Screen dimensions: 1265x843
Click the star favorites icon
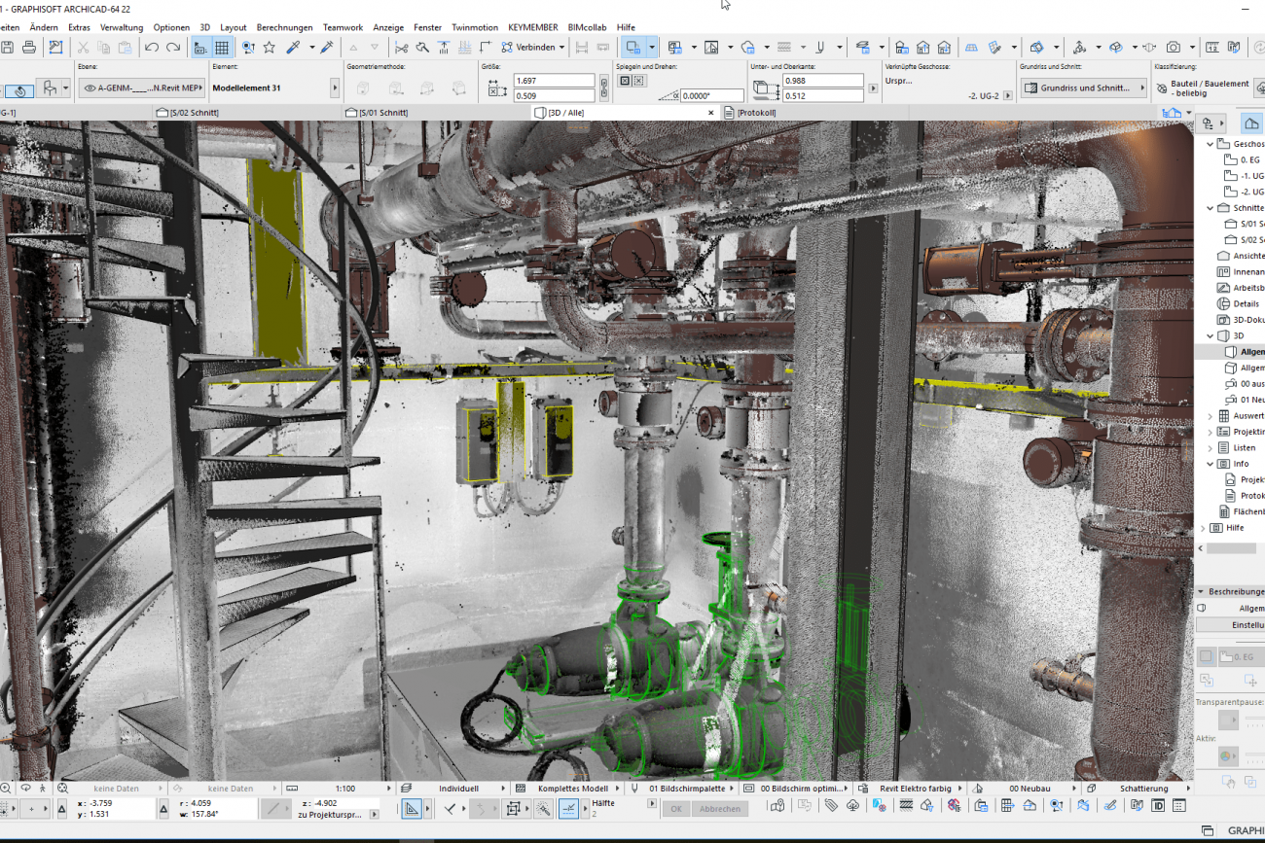[x=270, y=47]
